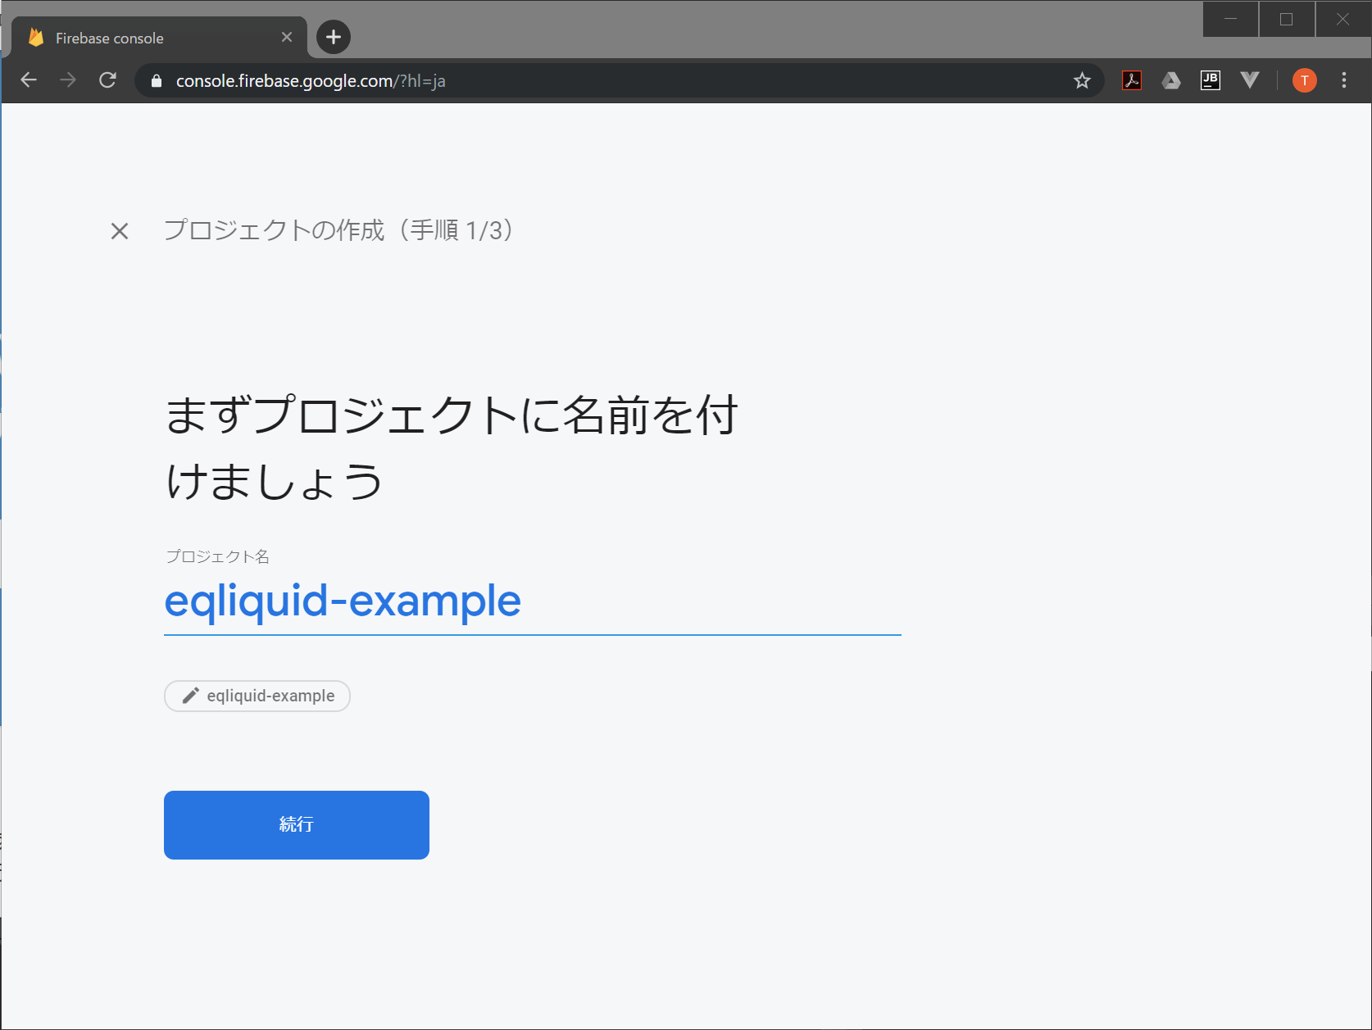Select the Firebase console tab
This screenshot has height=1030, width=1372.
point(148,38)
